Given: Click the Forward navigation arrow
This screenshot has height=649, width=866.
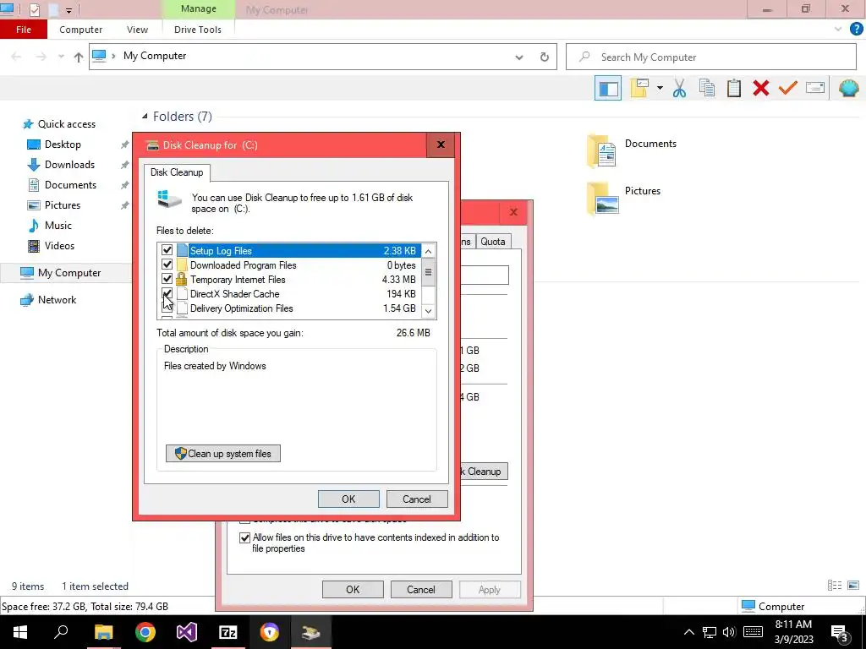Looking at the screenshot, I should click(x=41, y=57).
